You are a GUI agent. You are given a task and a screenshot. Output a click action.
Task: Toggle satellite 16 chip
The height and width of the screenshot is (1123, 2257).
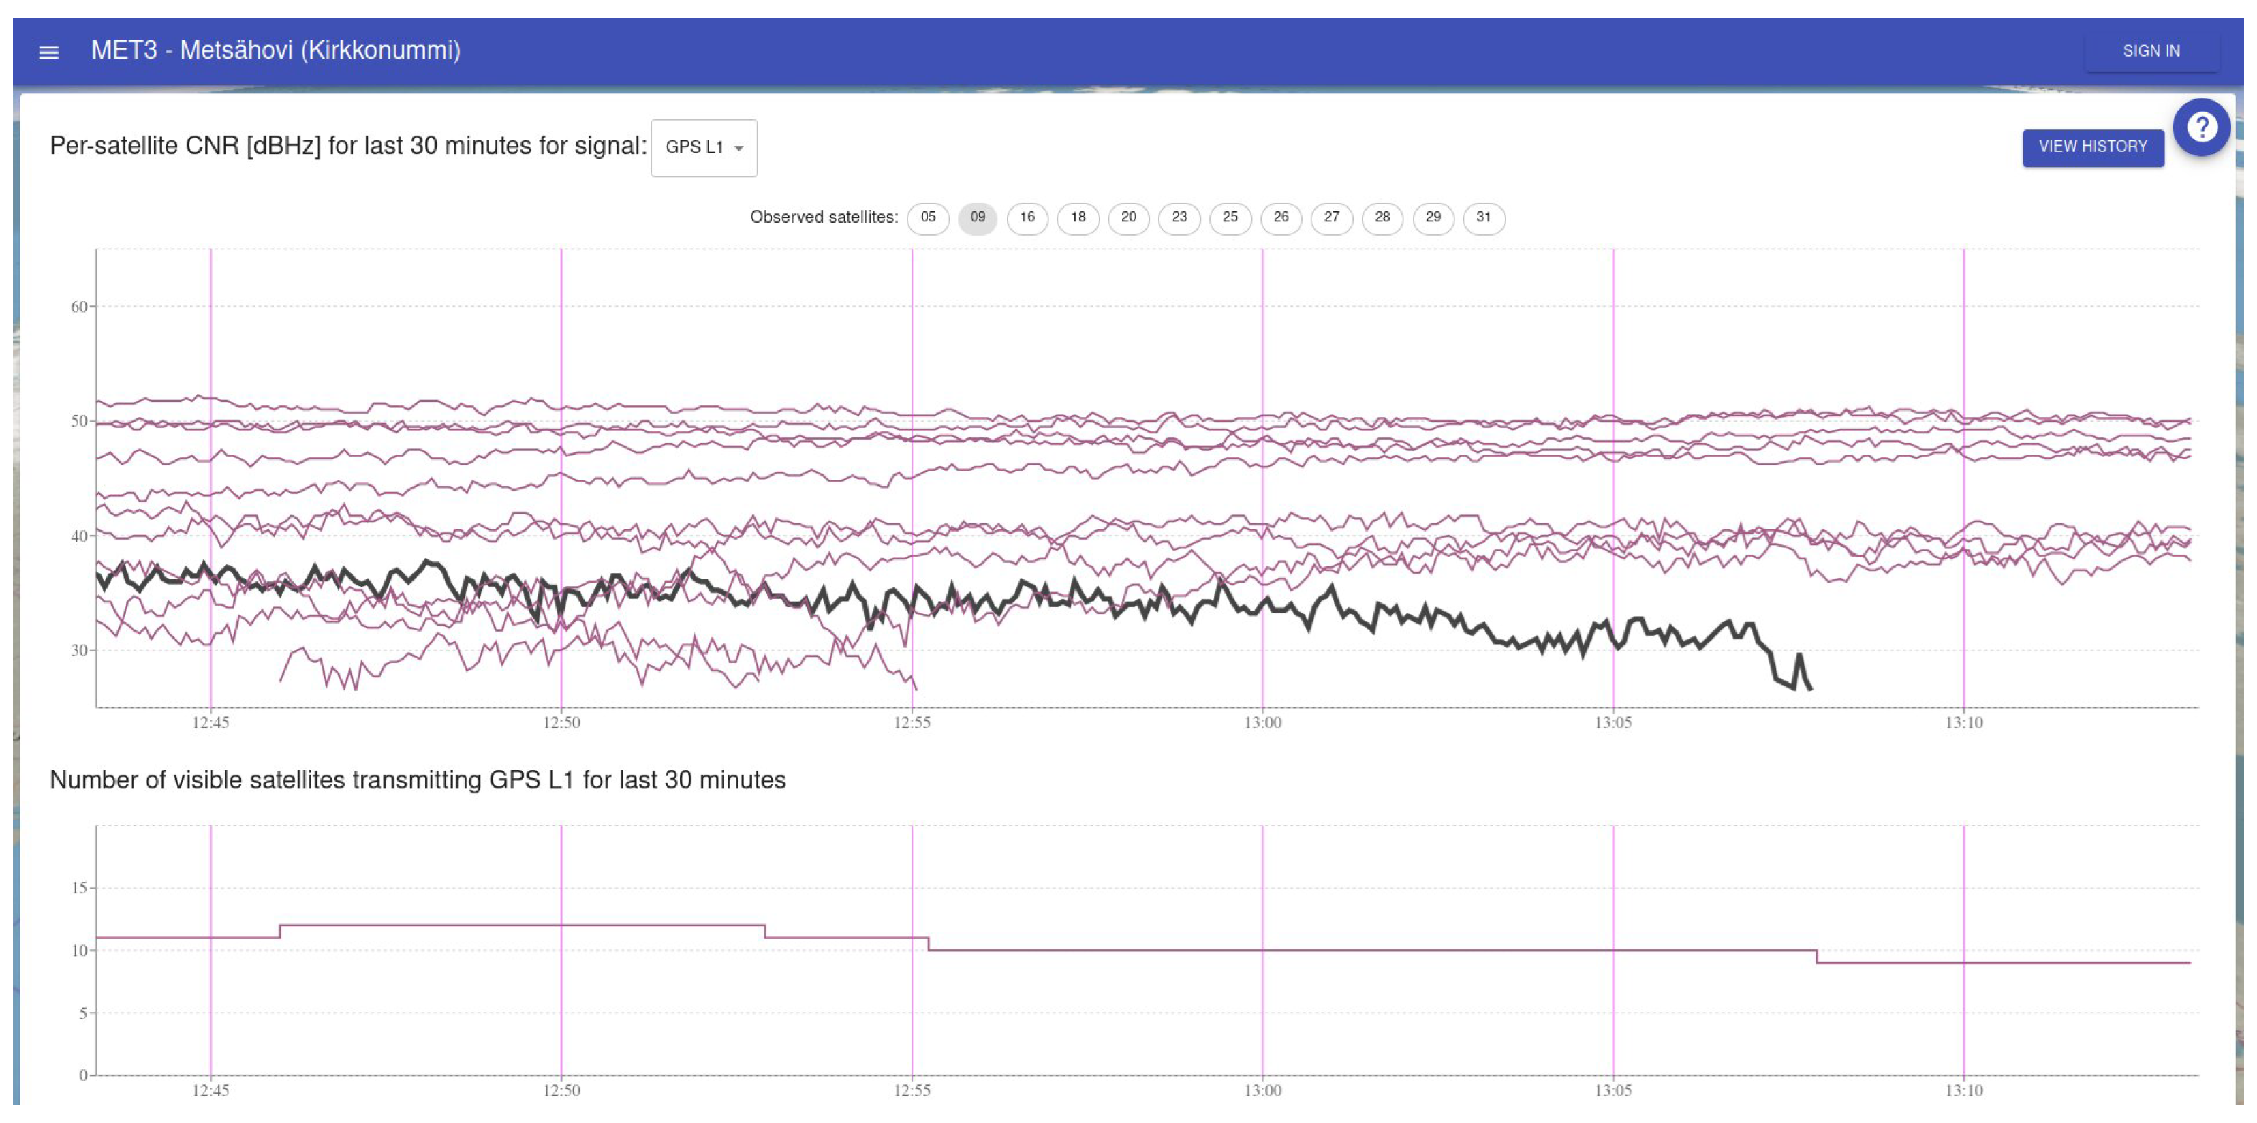pyautogui.click(x=1027, y=217)
